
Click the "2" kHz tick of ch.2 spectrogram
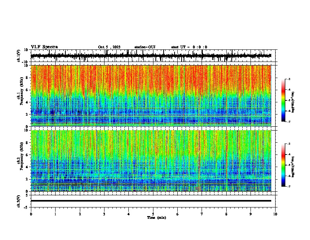coord(27,179)
